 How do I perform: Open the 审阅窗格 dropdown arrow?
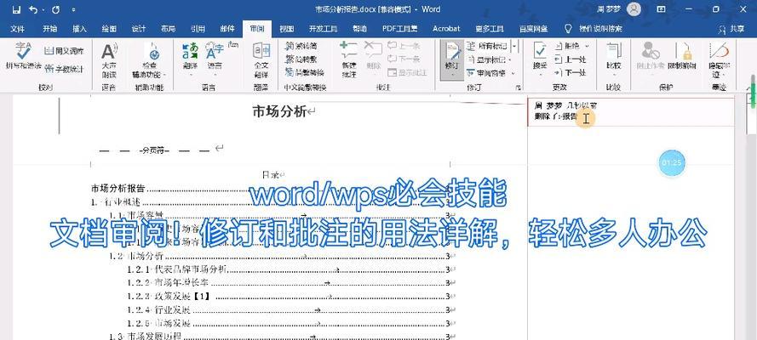pos(513,73)
